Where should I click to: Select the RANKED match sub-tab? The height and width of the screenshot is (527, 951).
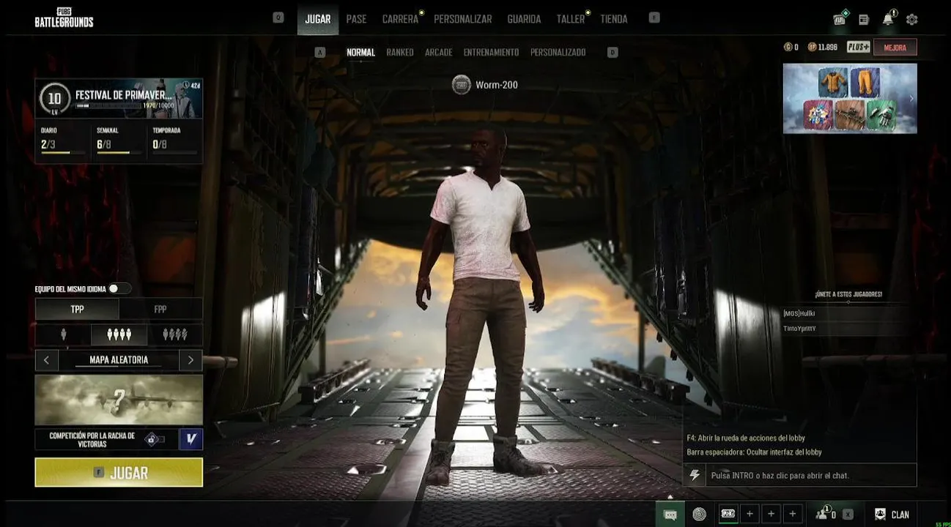tap(400, 52)
